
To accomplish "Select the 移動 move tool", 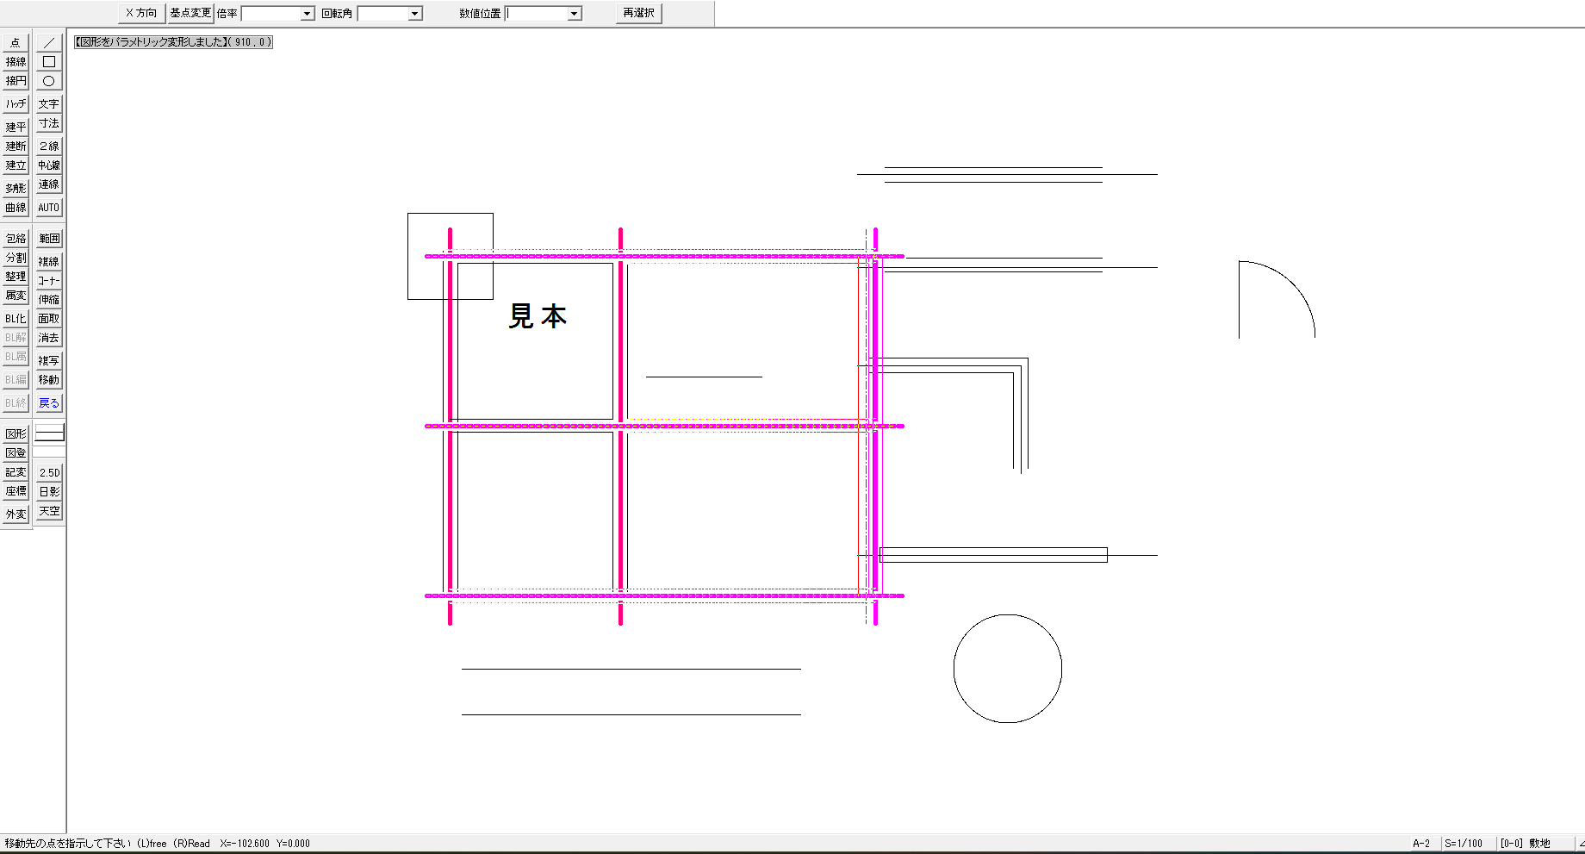I will 49,379.
